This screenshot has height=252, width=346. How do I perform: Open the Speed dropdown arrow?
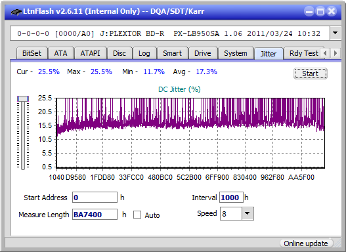click(x=248, y=213)
